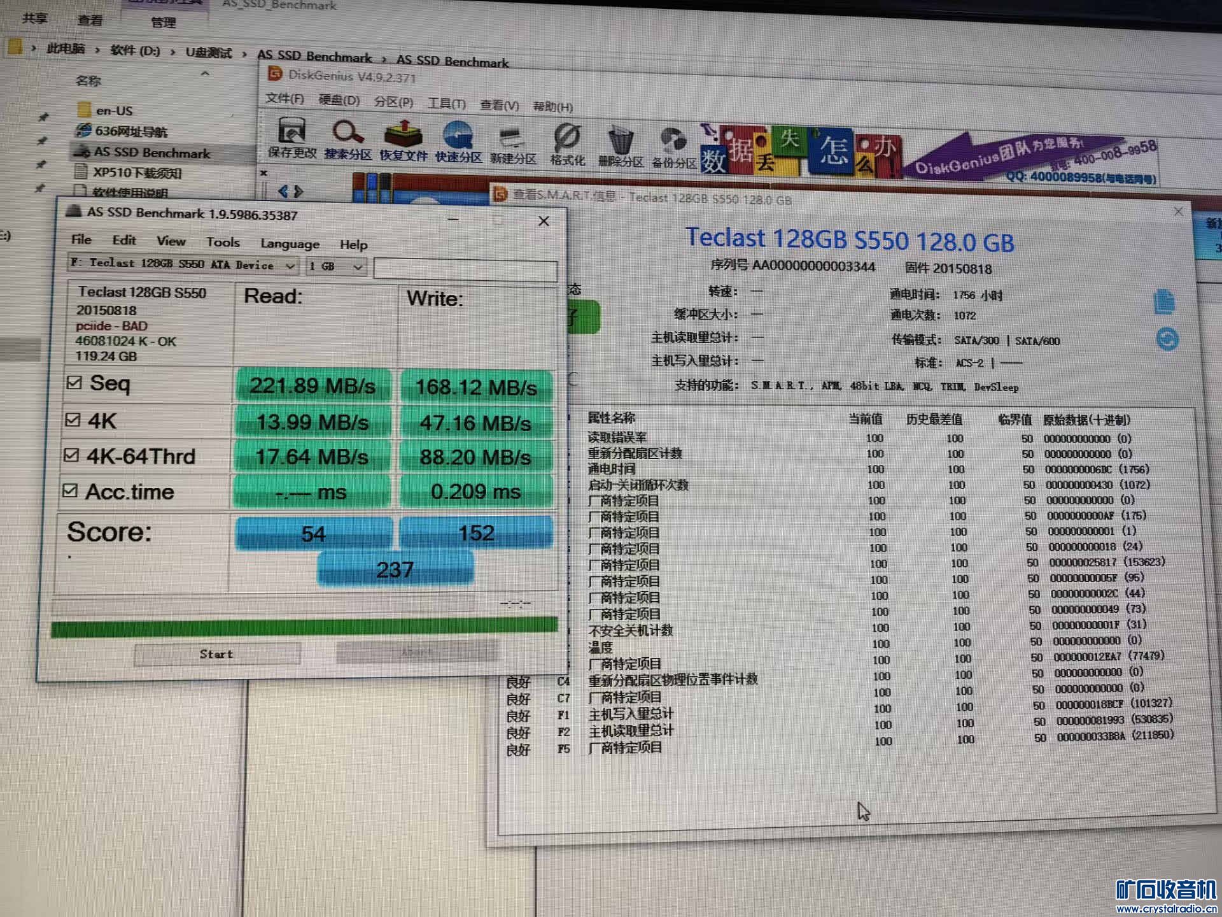Screen dimensions: 1222x917
Task: Collapse the 名称 column sort arrow in Explorer
Action: pos(205,74)
